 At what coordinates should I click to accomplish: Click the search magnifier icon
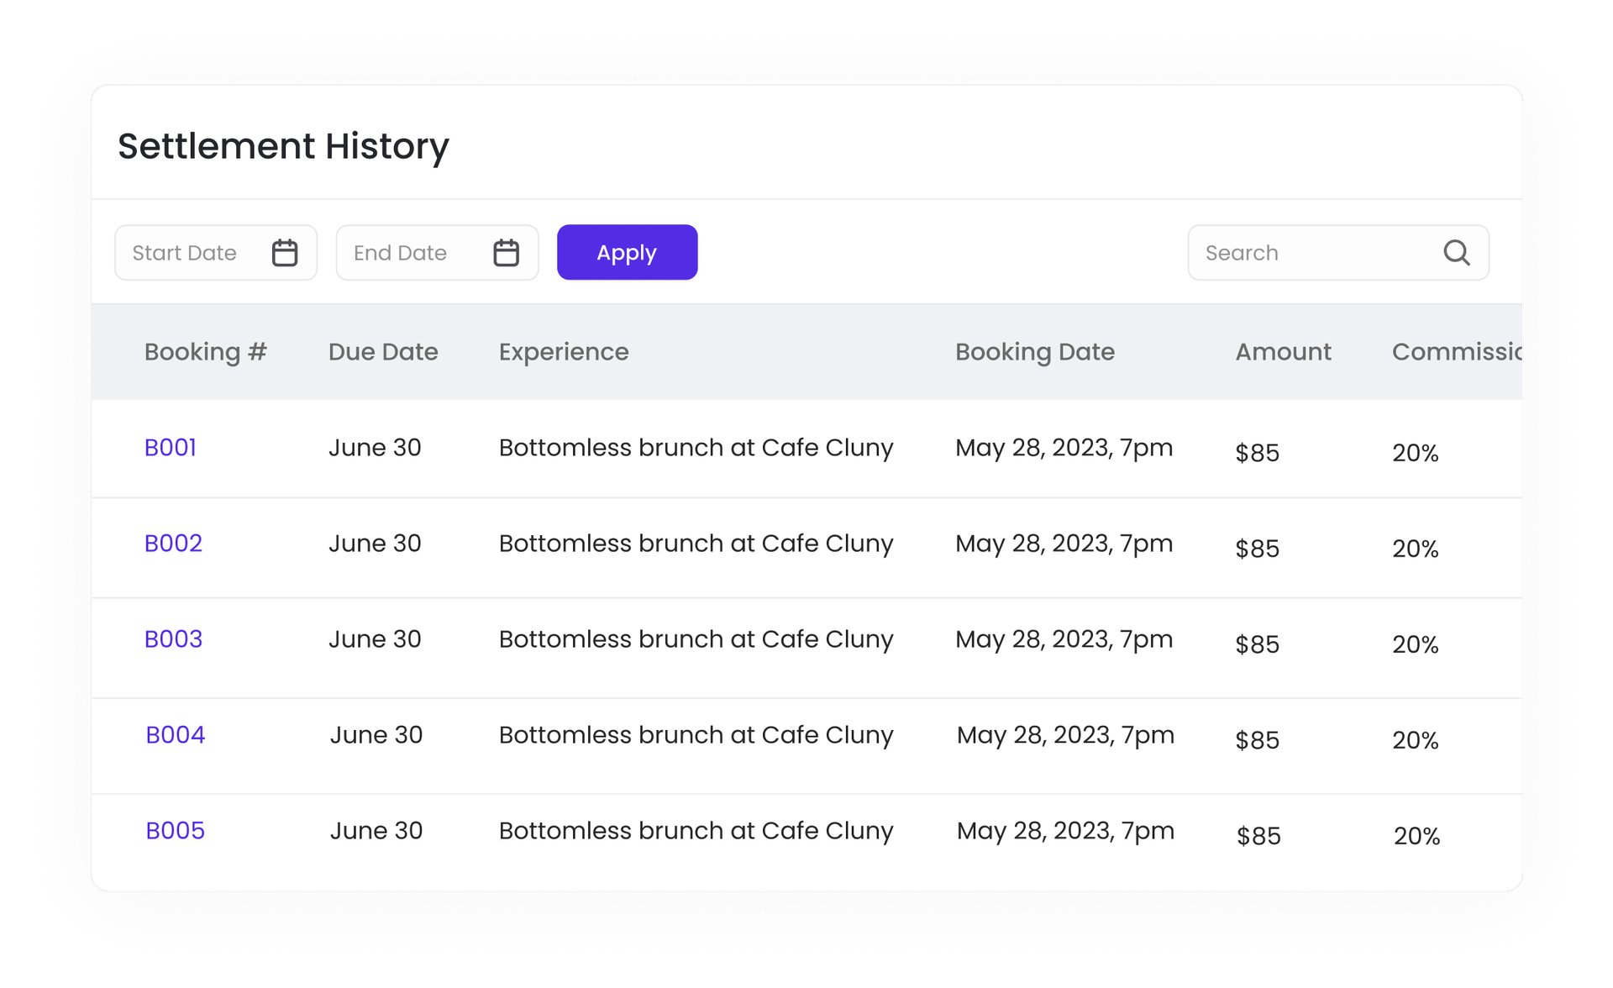1456,253
